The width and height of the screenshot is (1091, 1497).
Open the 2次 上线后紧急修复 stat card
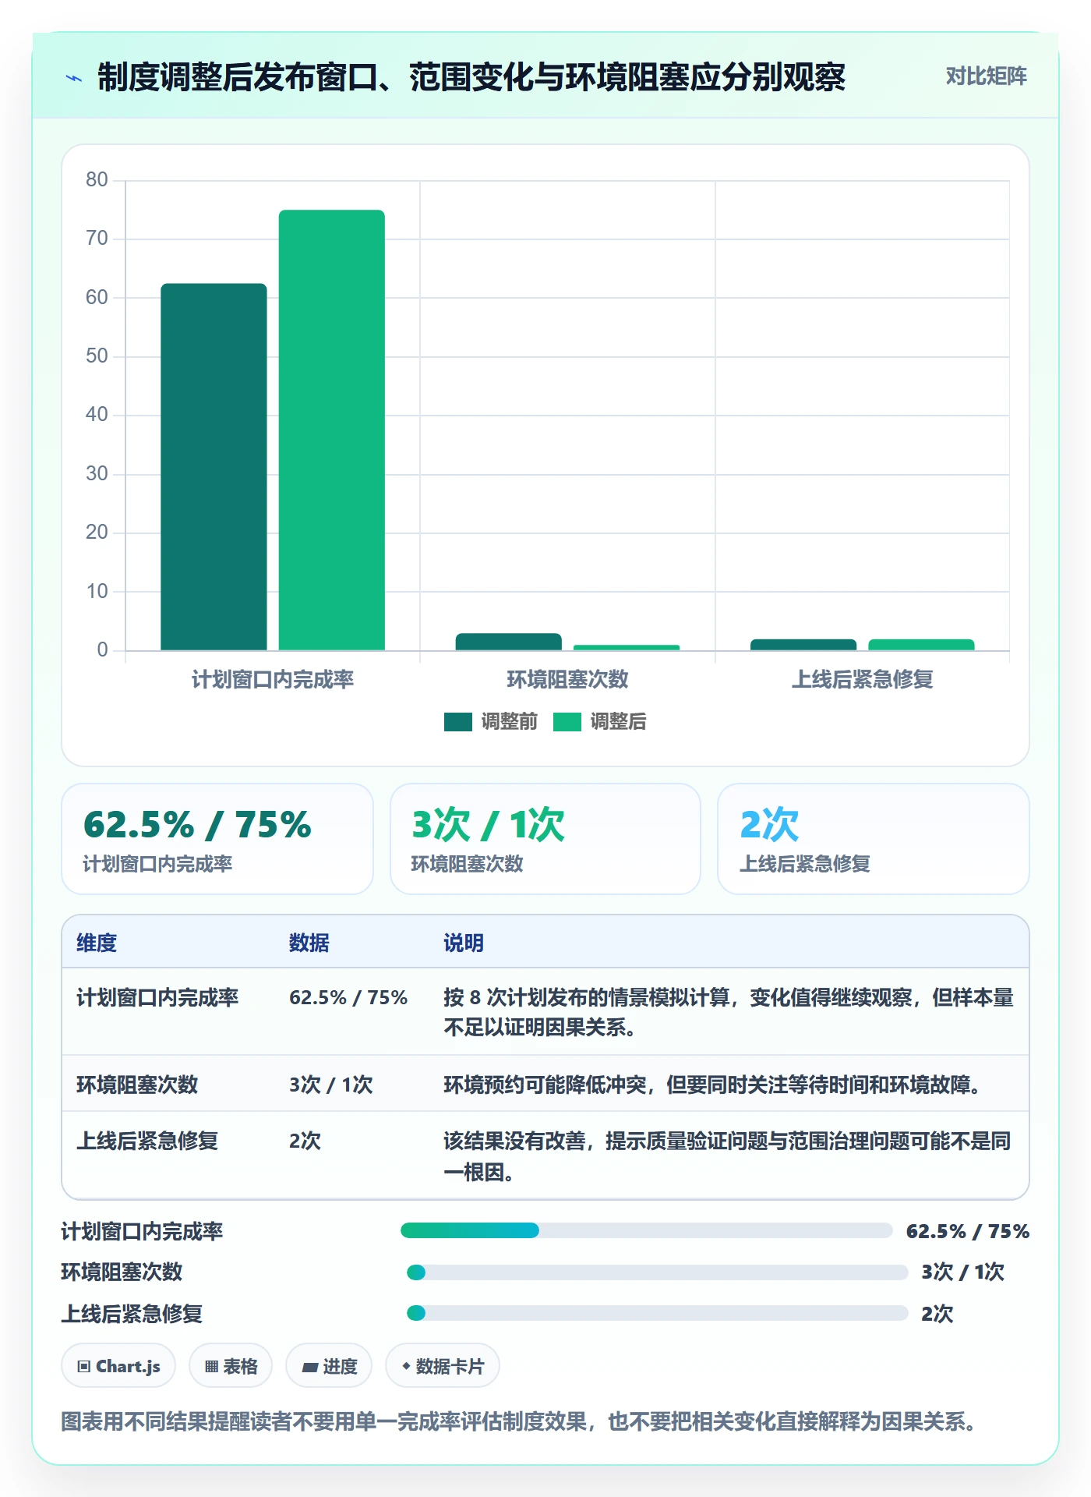pos(874,839)
